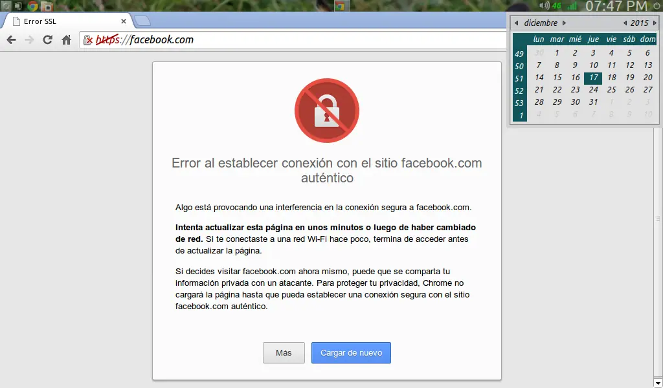Image resolution: width=663 pixels, height=388 pixels.
Task: Click the error heading about facebook.com auténtico
Action: 327,170
